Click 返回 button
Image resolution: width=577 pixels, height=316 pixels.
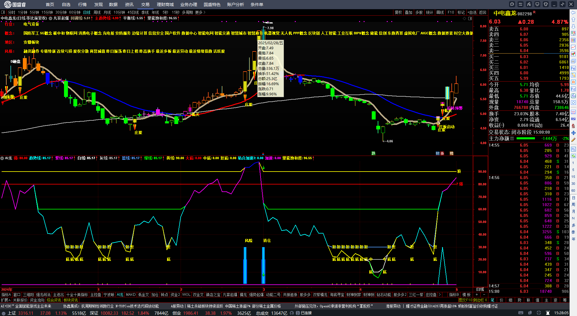tap(483, 12)
